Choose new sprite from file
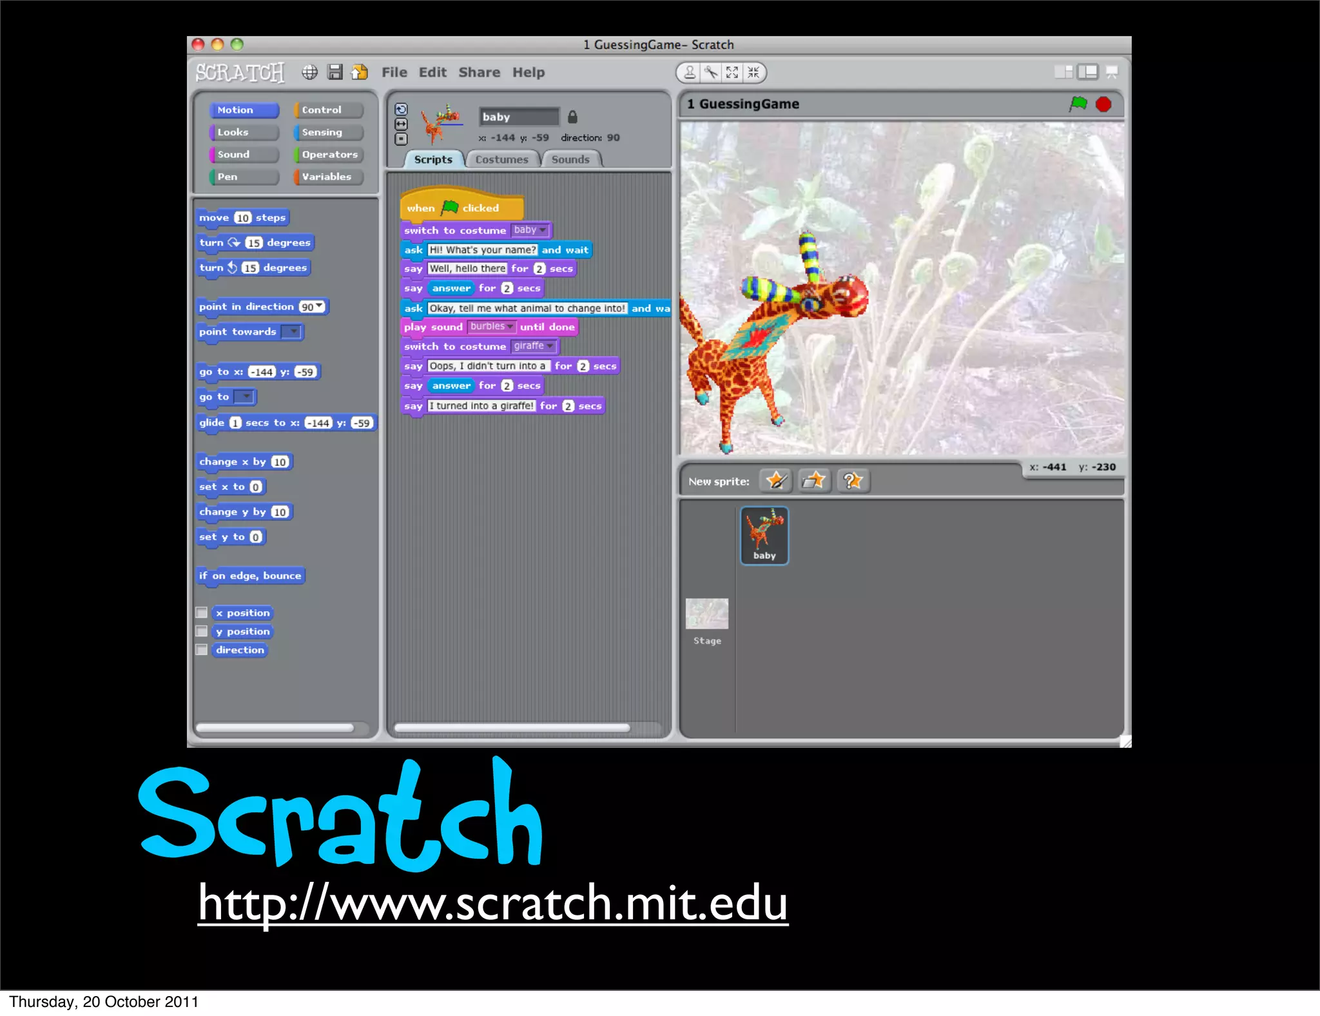This screenshot has width=1320, height=1016. pos(814,480)
